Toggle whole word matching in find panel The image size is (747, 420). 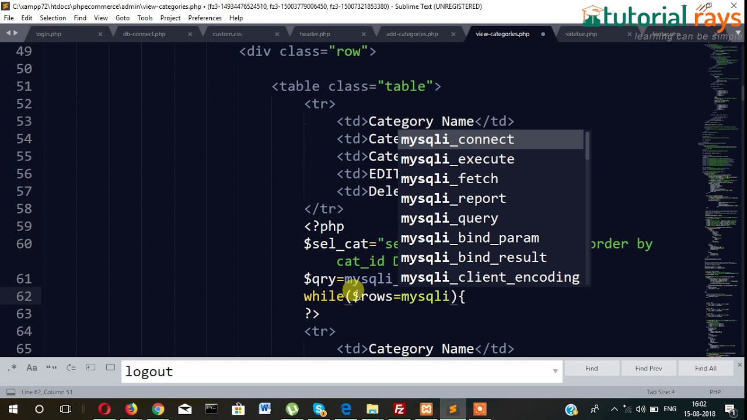pyautogui.click(x=51, y=368)
